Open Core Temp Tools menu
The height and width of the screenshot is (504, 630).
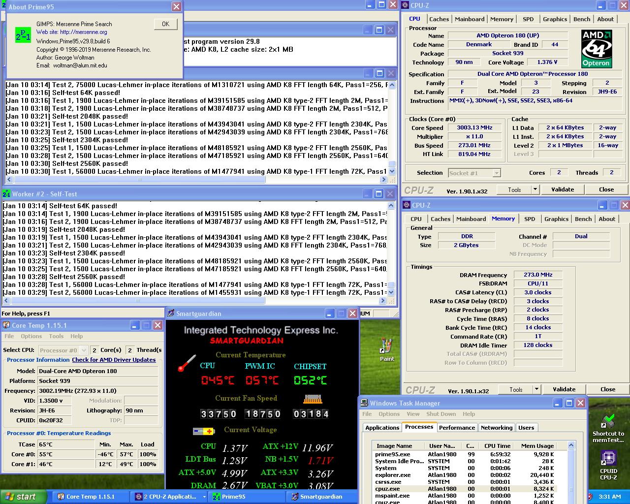pyautogui.click(x=56, y=336)
